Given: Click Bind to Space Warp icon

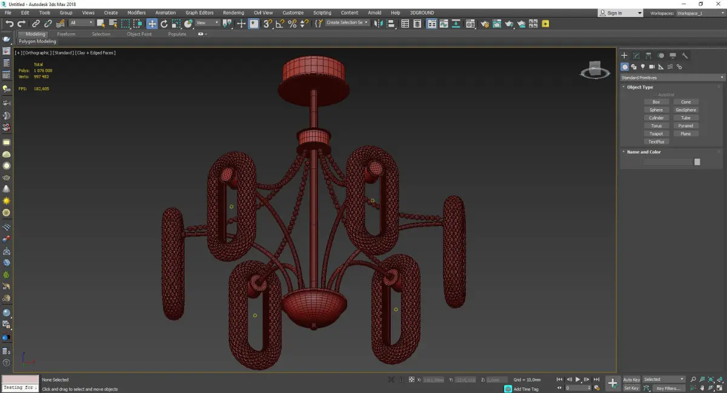Looking at the screenshot, I should click(61, 24).
